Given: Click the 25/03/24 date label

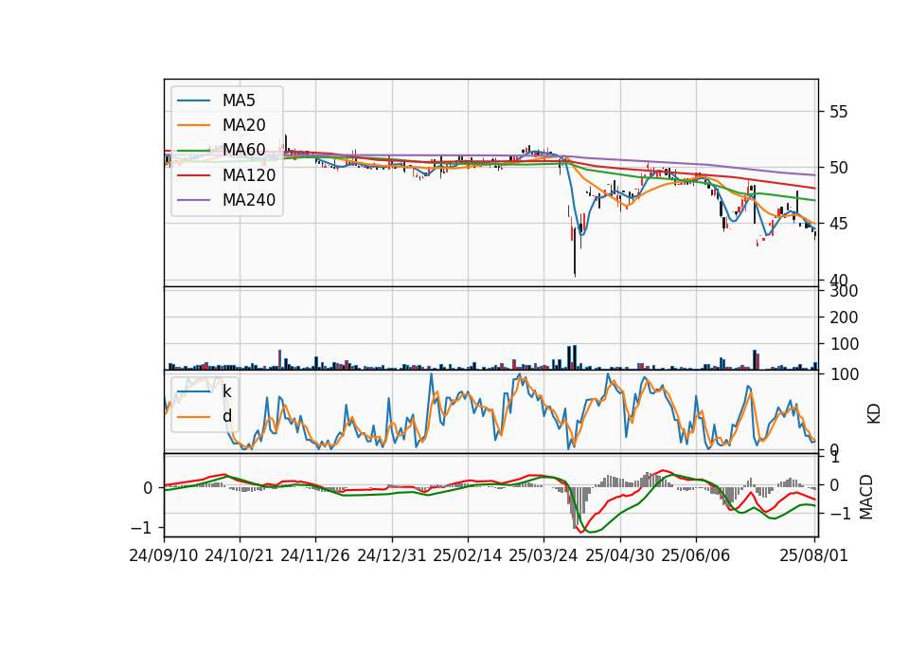Looking at the screenshot, I should (544, 555).
